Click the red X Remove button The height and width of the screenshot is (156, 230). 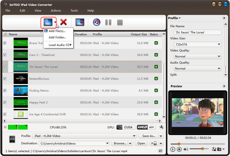64,22
